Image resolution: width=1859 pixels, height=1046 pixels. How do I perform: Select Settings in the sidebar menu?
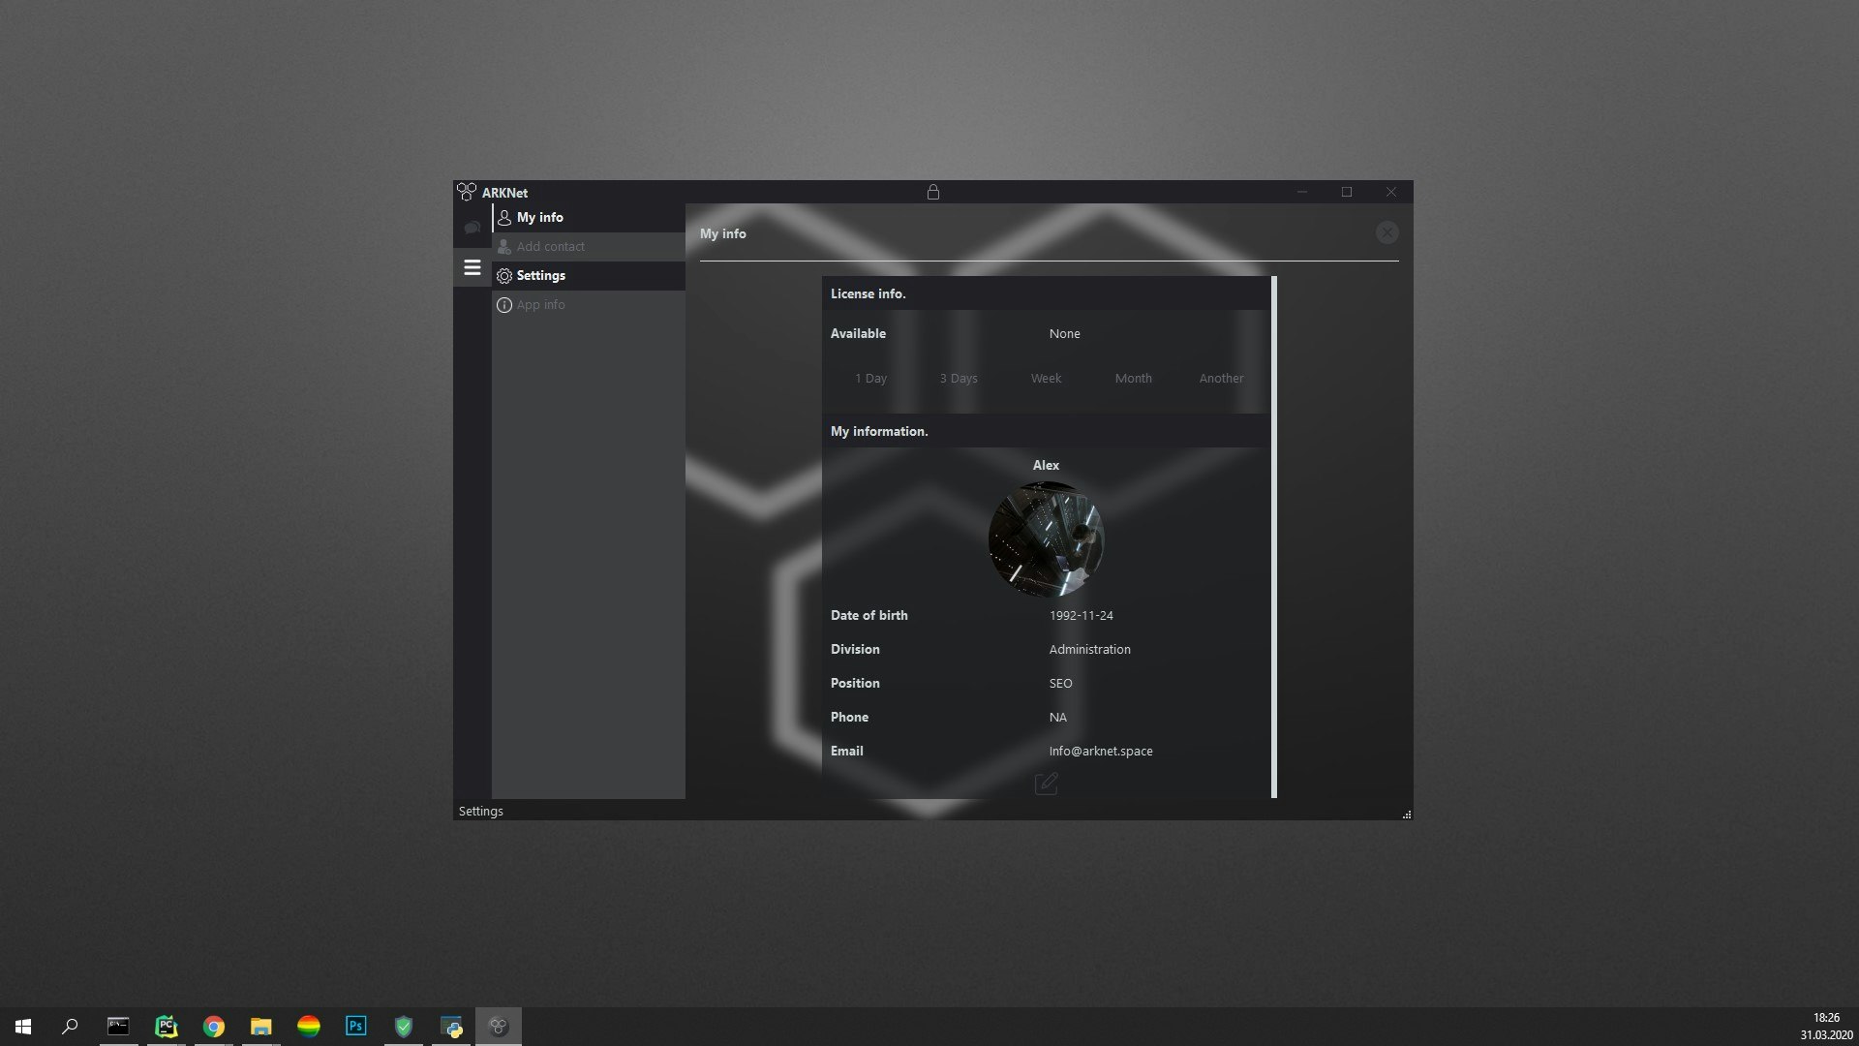click(541, 275)
